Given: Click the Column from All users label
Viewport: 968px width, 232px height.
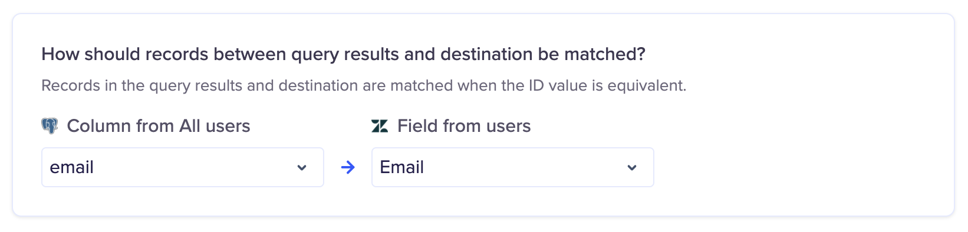Looking at the screenshot, I should pyautogui.click(x=159, y=126).
